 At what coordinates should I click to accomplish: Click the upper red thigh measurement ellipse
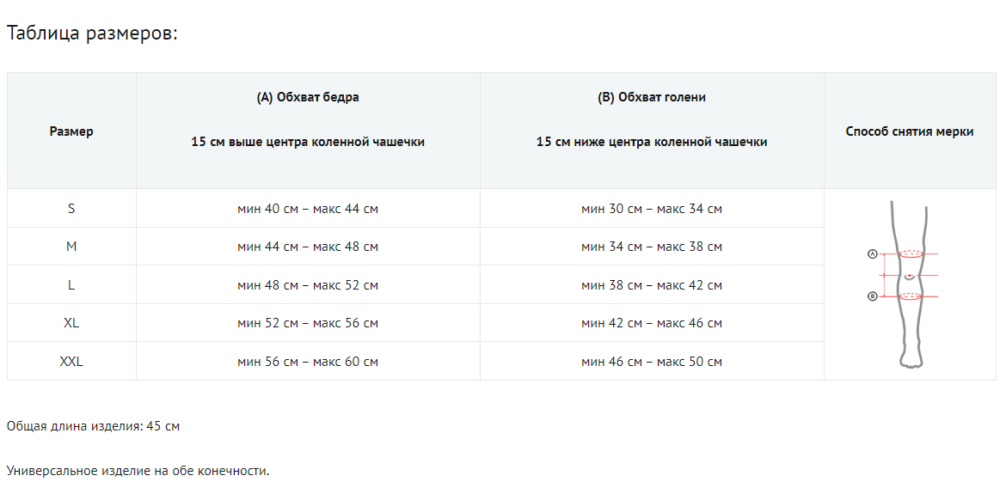click(x=911, y=254)
